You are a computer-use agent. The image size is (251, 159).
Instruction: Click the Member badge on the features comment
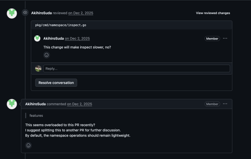coord(212,104)
